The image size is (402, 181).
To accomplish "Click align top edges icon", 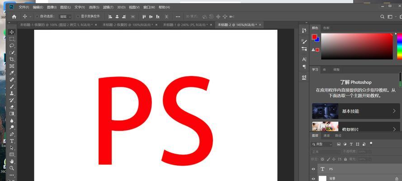I will point(144,17).
